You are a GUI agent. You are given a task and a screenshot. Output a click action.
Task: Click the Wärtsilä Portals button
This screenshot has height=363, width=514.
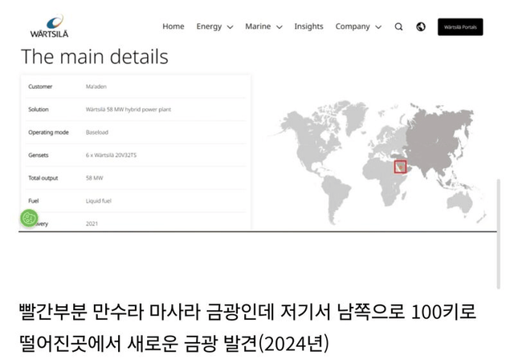(x=460, y=26)
